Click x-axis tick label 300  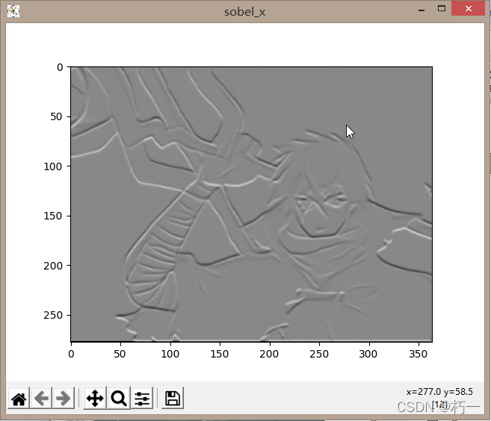368,354
